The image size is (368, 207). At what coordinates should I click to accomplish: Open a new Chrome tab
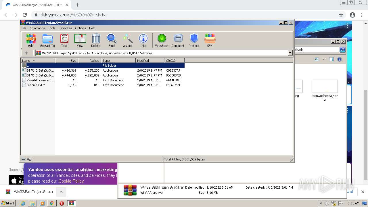(78, 5)
